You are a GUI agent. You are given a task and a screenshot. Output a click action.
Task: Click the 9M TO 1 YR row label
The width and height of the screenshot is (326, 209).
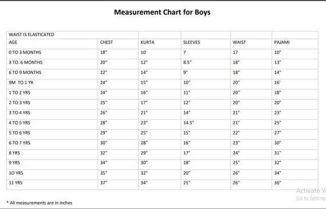click(21, 82)
